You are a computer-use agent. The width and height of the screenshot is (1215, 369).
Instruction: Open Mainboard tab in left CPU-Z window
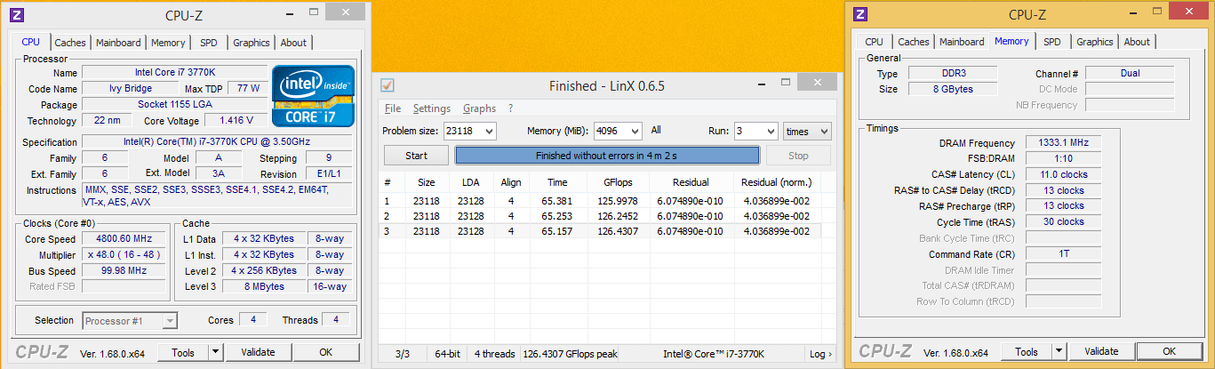pos(118,43)
